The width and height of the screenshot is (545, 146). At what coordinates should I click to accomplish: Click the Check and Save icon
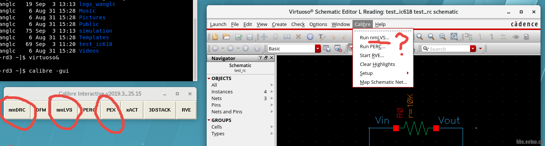(239, 37)
